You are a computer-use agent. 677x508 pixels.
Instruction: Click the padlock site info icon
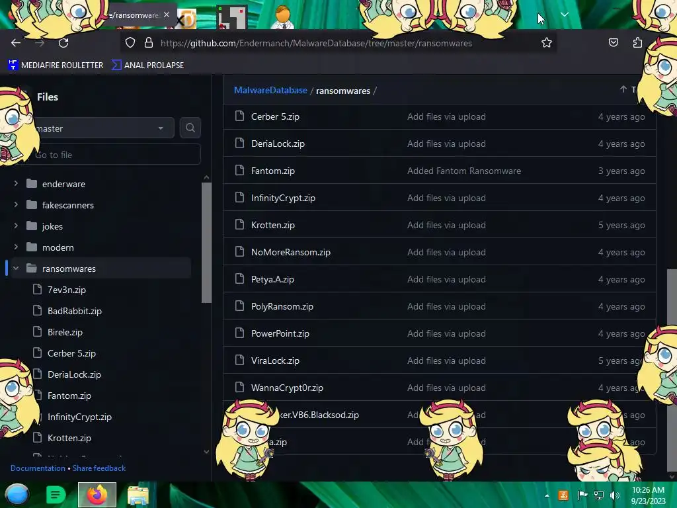[149, 43]
